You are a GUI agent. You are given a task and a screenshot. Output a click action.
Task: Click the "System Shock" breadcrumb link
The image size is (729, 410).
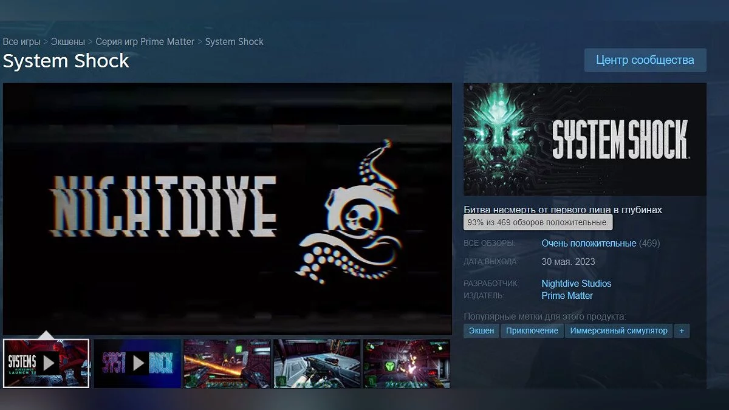(x=234, y=42)
